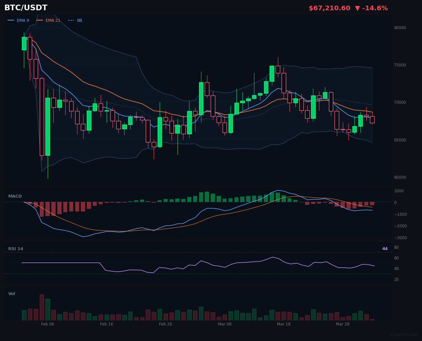Click the orange EMA 21 line icon
Viewport: 422px width, 341px height.
pyautogui.click(x=39, y=20)
